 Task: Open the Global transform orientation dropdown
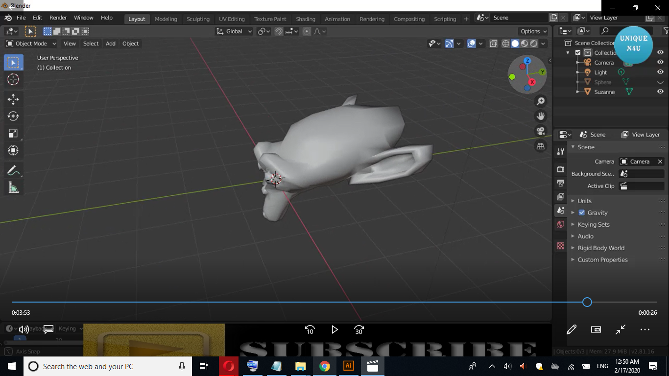coord(234,31)
